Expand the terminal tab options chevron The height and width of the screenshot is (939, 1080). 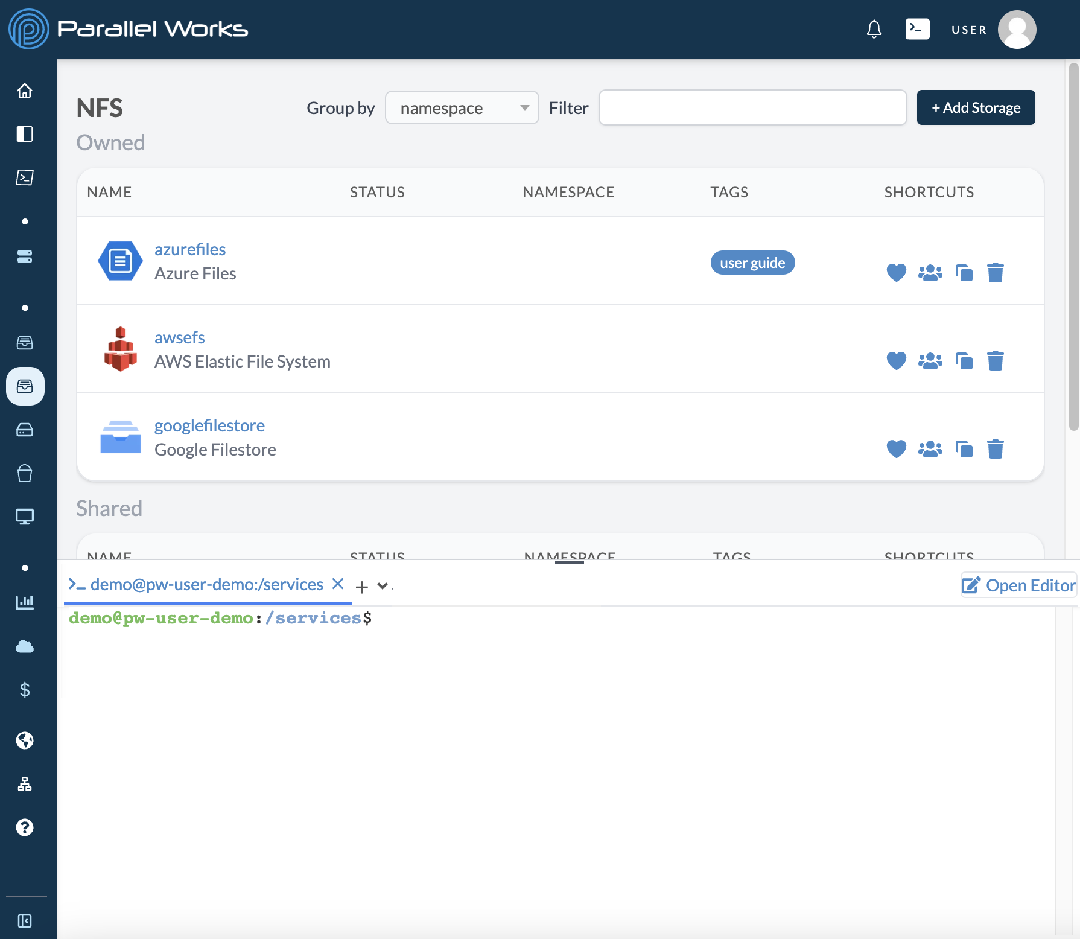[x=383, y=585]
